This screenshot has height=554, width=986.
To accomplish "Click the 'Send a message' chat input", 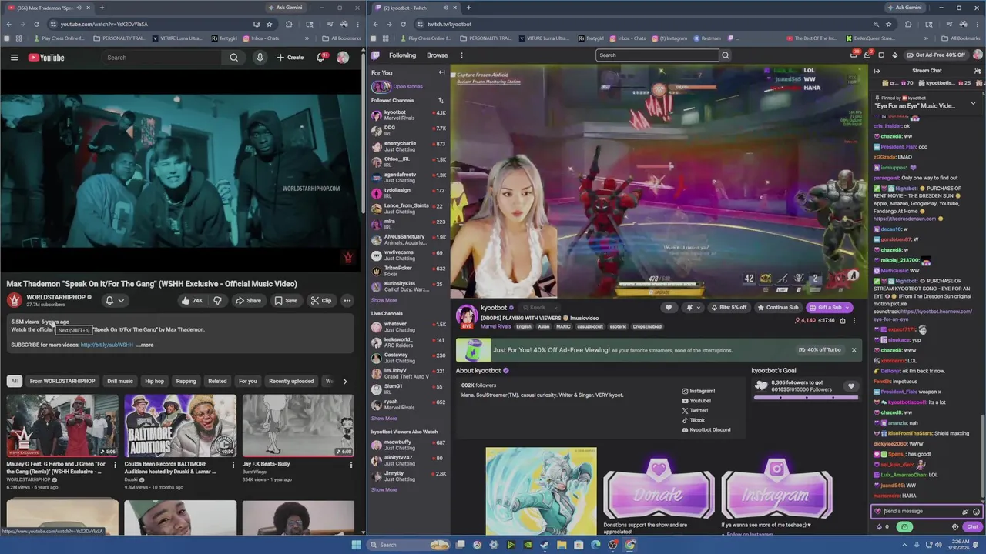I will (921, 511).
